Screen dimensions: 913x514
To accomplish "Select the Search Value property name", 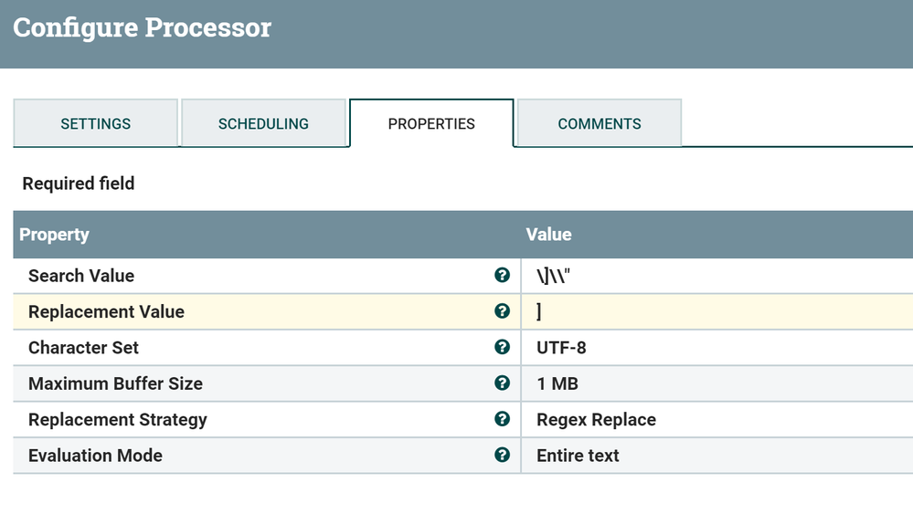I will [x=81, y=276].
